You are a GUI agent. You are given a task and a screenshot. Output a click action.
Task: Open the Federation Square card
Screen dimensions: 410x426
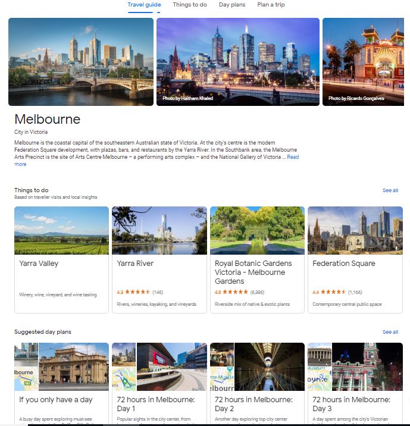(355, 260)
